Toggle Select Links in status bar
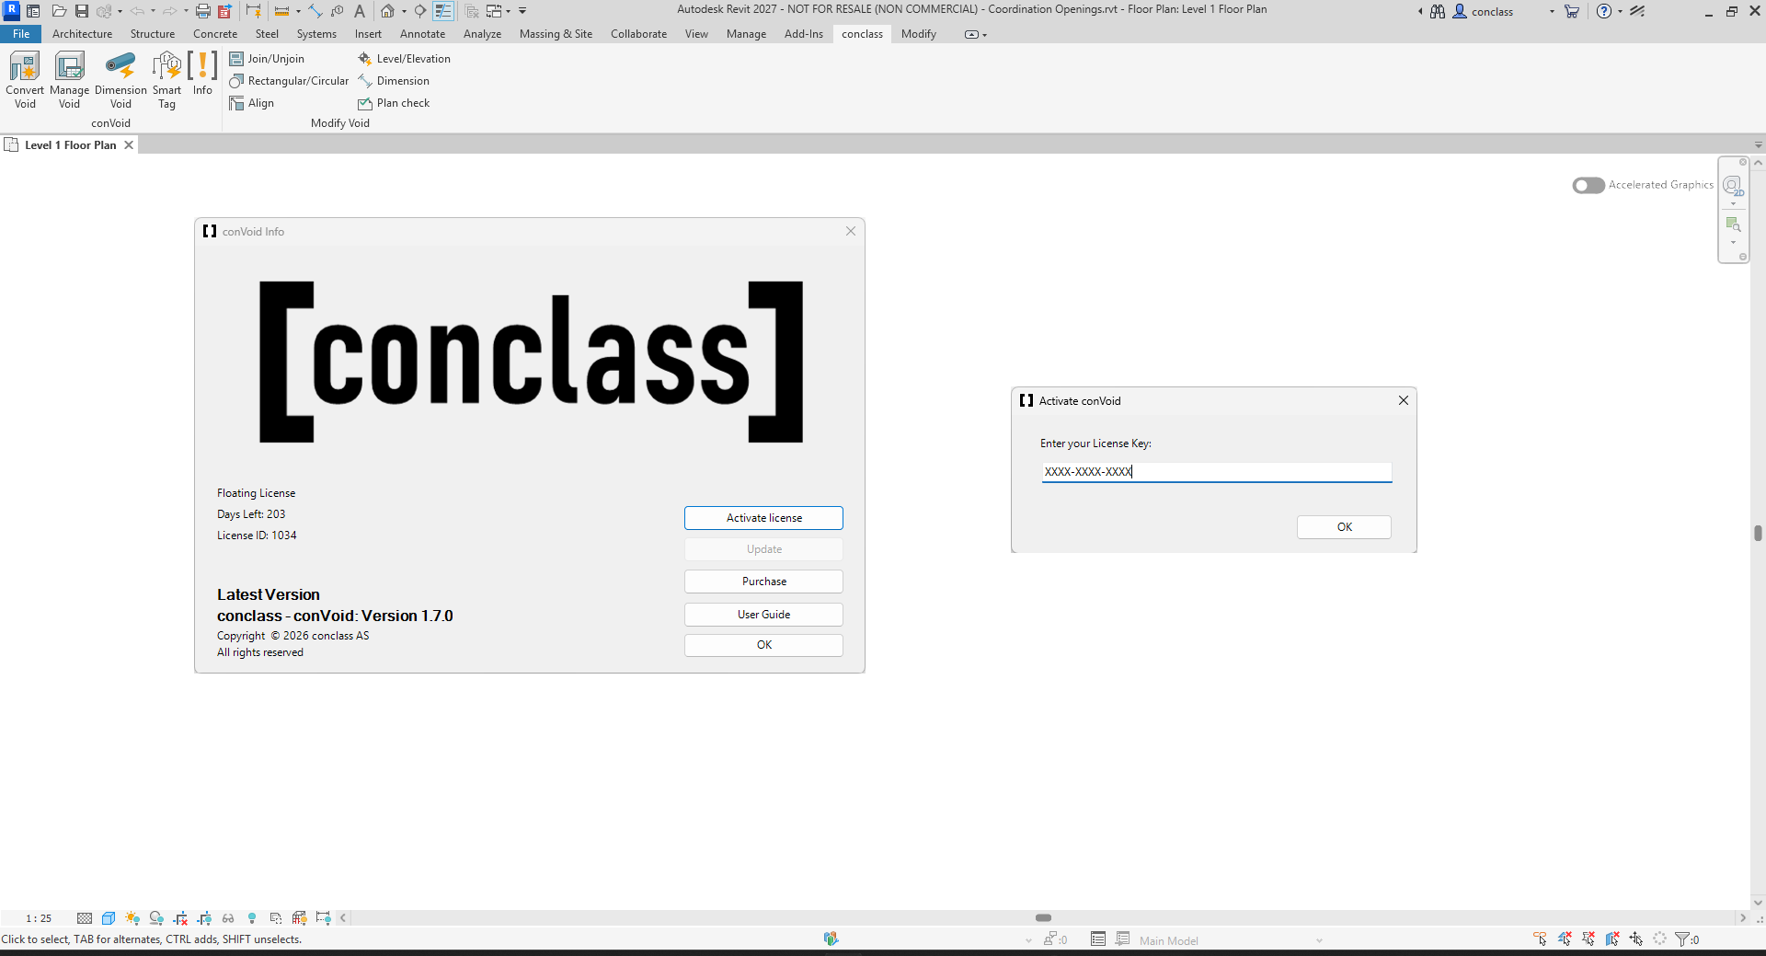 (x=1541, y=939)
